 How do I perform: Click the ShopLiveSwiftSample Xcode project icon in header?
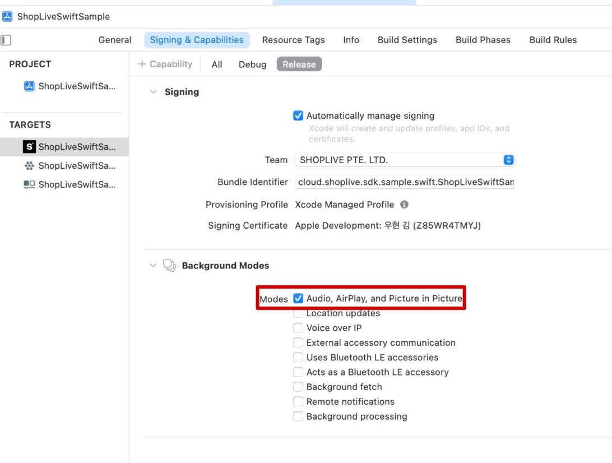tap(7, 16)
